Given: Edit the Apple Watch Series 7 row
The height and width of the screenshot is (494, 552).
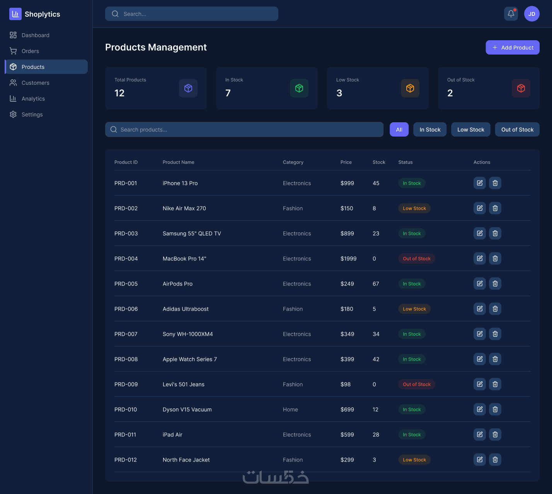Looking at the screenshot, I should 480,359.
